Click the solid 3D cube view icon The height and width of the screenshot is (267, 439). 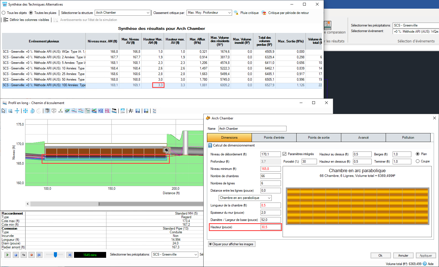pyautogui.click(x=47, y=111)
